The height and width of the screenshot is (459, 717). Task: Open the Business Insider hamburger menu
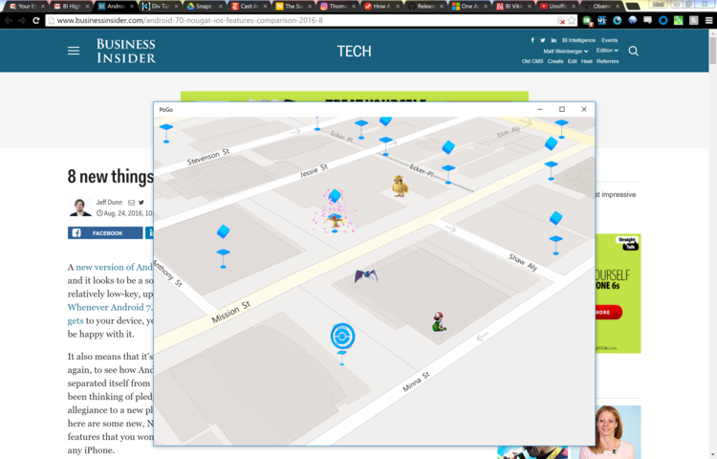[x=74, y=51]
